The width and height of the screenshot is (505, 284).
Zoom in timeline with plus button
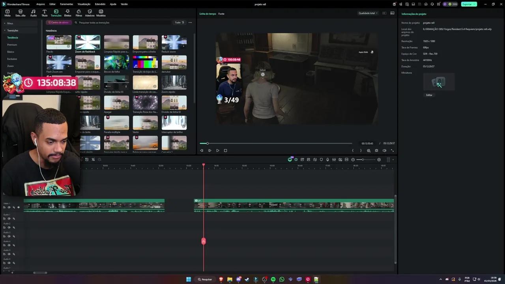[x=379, y=159]
